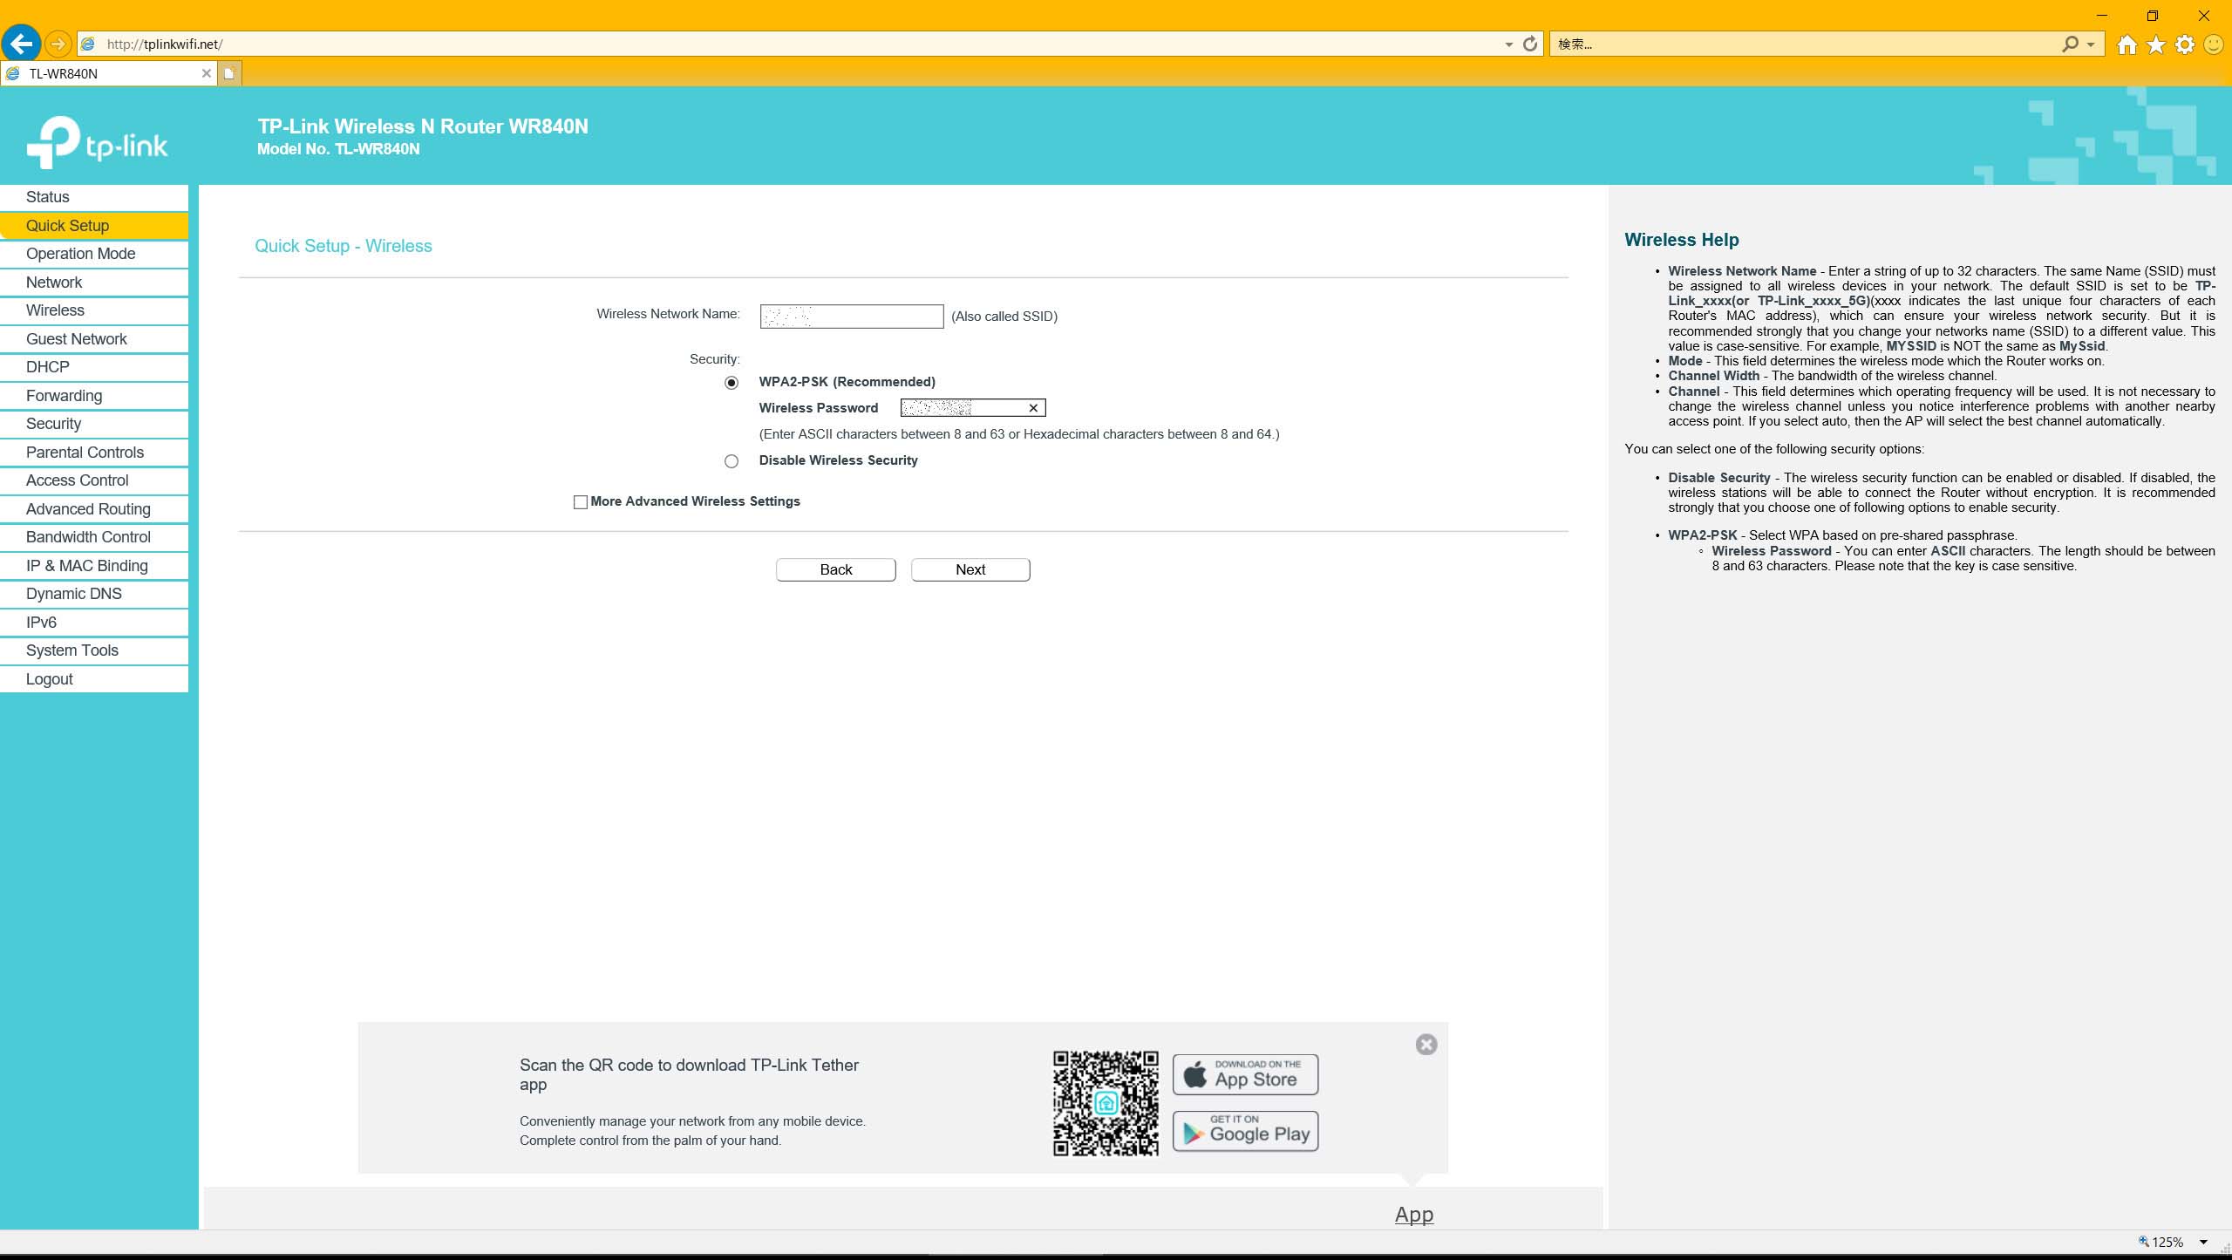
Task: Open the Wireless menu item
Action: 94,310
